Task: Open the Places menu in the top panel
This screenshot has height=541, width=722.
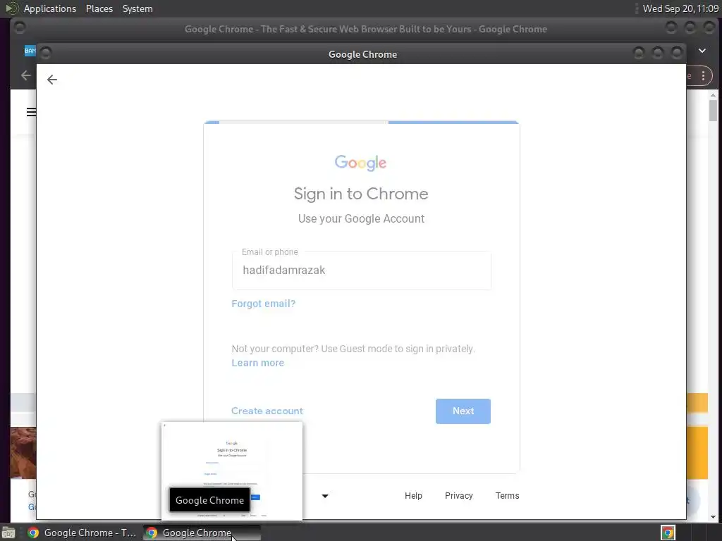Action: pos(99,8)
